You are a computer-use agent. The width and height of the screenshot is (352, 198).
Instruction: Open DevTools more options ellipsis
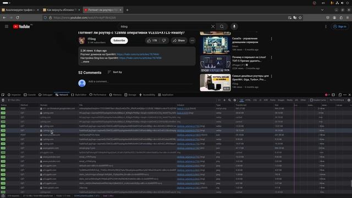pos(345,95)
